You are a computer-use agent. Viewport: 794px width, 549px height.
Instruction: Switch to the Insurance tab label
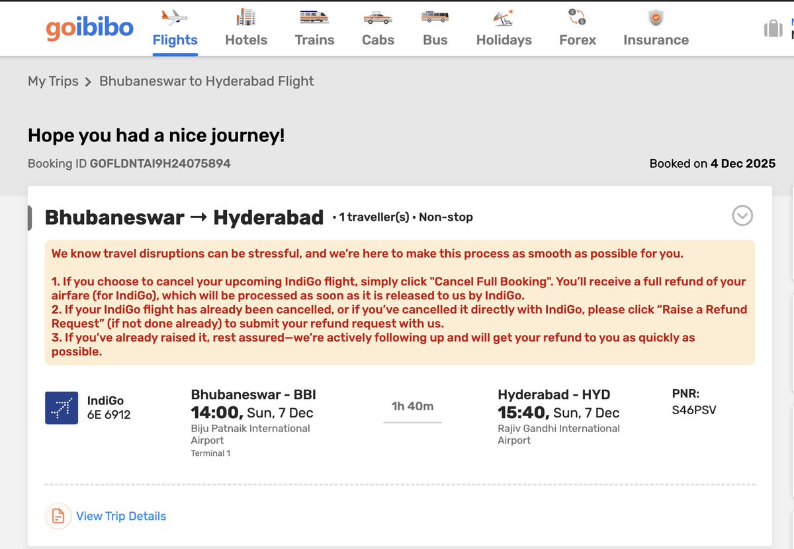[x=656, y=40]
